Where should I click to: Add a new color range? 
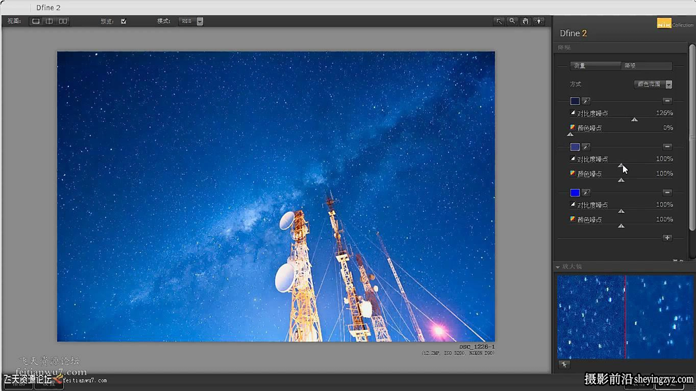click(667, 238)
